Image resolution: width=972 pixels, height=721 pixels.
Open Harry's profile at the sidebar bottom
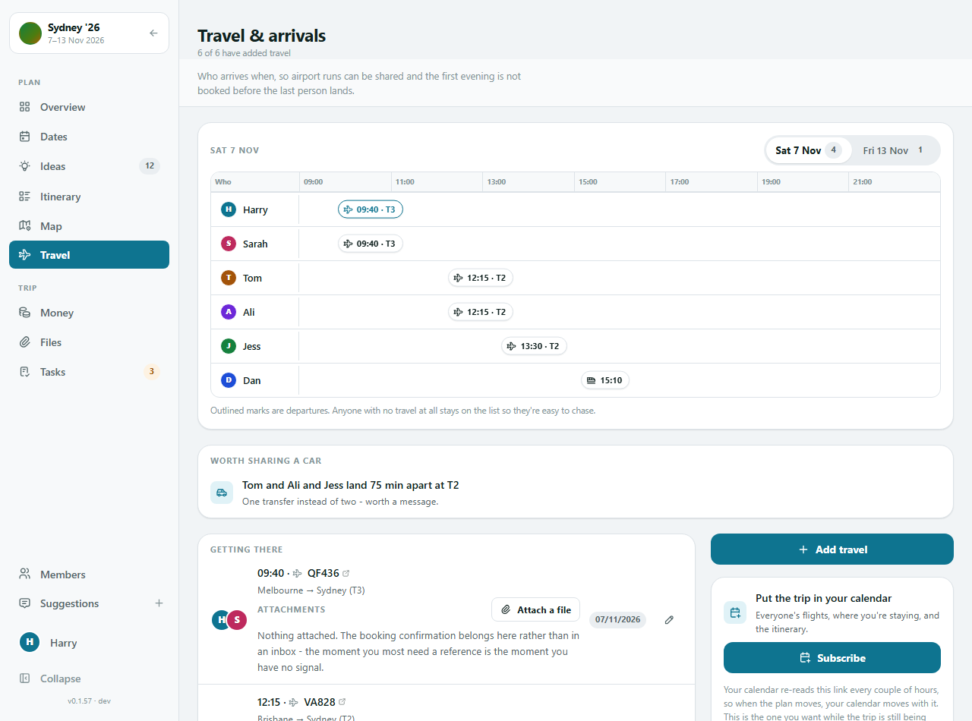click(89, 643)
